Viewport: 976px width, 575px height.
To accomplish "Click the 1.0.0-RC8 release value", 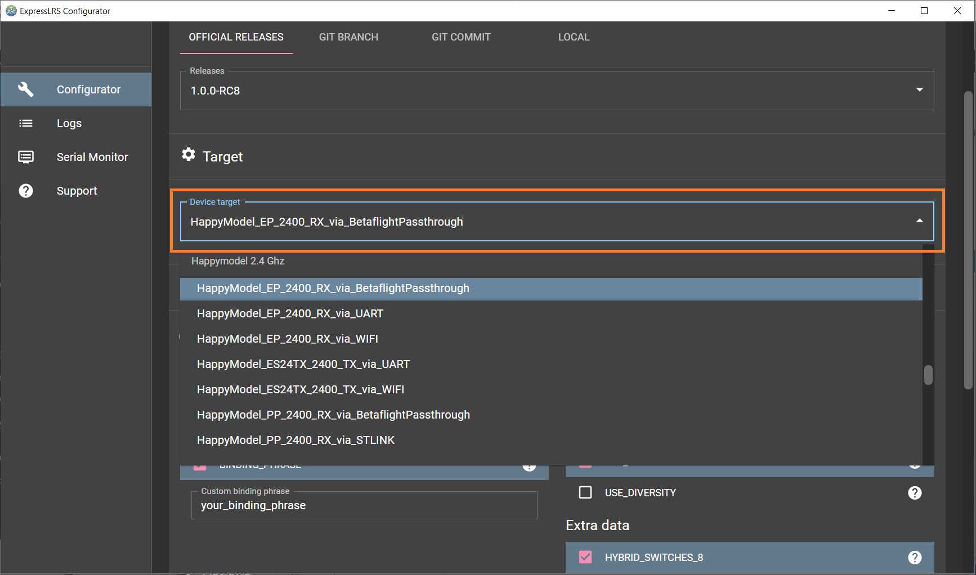I will pyautogui.click(x=215, y=91).
